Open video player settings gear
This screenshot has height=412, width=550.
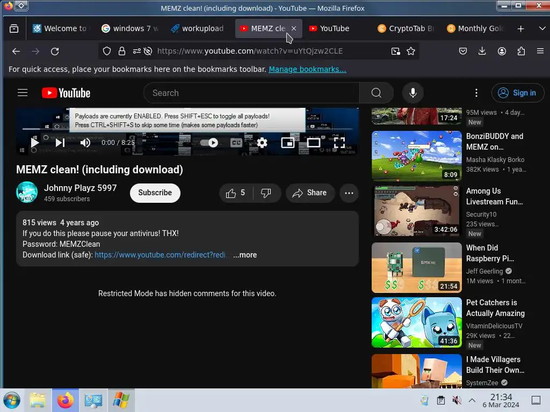coord(262,143)
